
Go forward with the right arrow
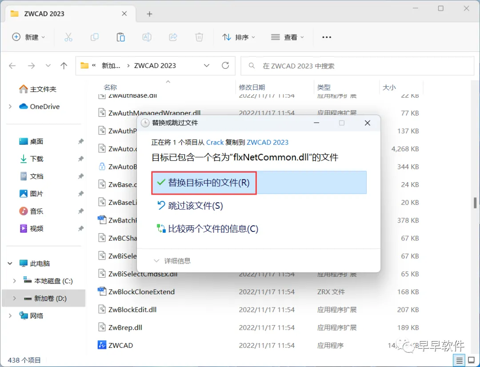point(31,65)
